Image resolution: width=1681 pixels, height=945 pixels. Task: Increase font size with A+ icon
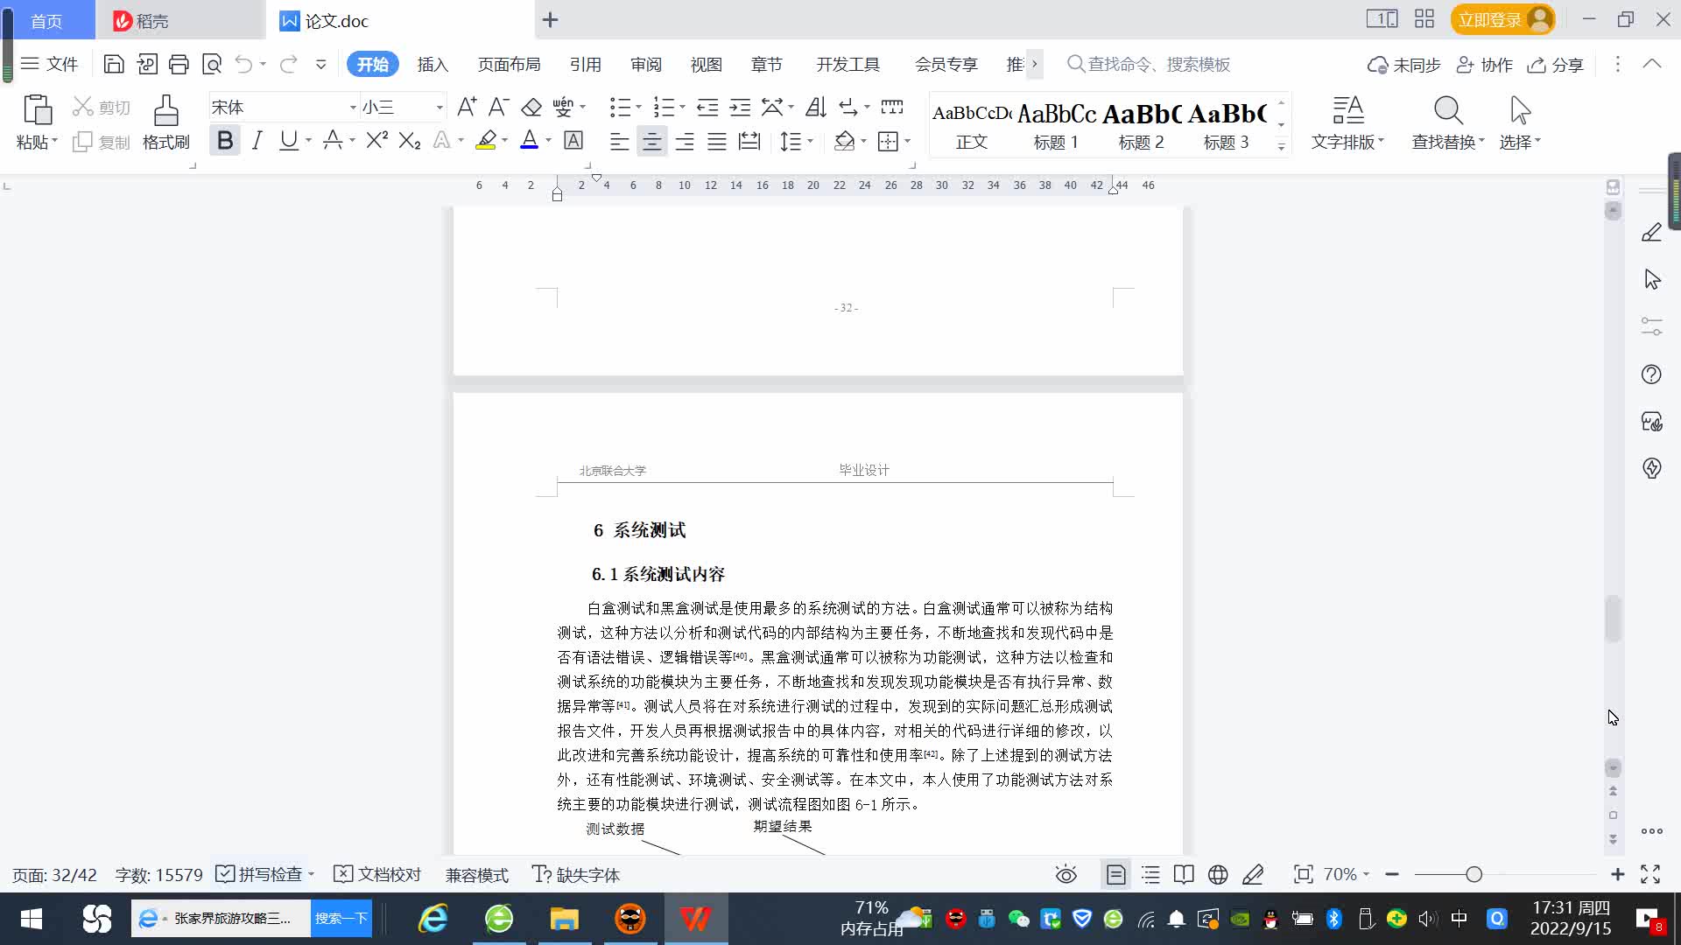(x=467, y=107)
